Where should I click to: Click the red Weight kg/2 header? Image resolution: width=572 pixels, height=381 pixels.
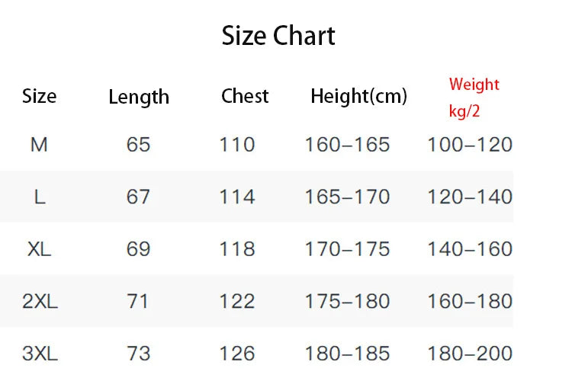(474, 98)
